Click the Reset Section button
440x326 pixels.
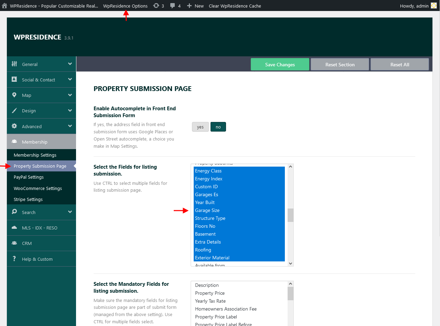tap(340, 64)
